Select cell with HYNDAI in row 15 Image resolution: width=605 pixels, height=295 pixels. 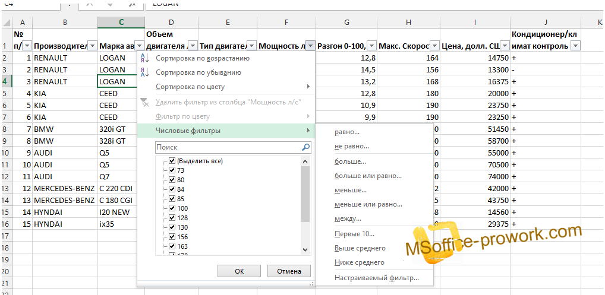65,212
